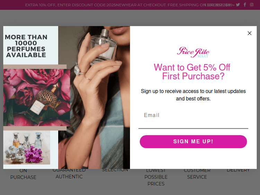The image size is (260, 195).
Task: Click the pink roses perfume photo
Action: click(x=37, y=97)
